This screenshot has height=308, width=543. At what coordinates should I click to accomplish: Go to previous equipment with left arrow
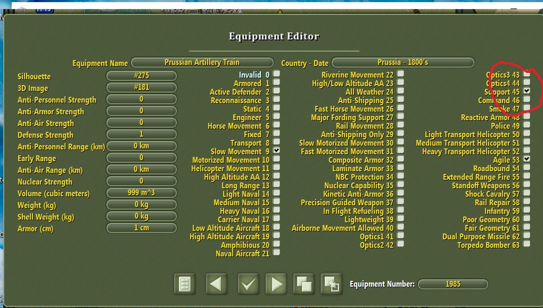coord(216,284)
